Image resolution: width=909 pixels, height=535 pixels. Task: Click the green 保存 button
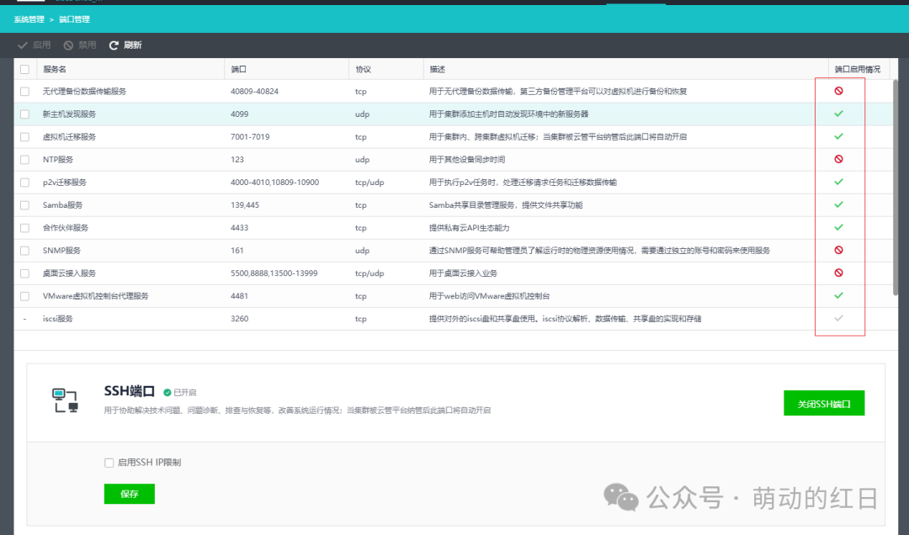point(130,494)
